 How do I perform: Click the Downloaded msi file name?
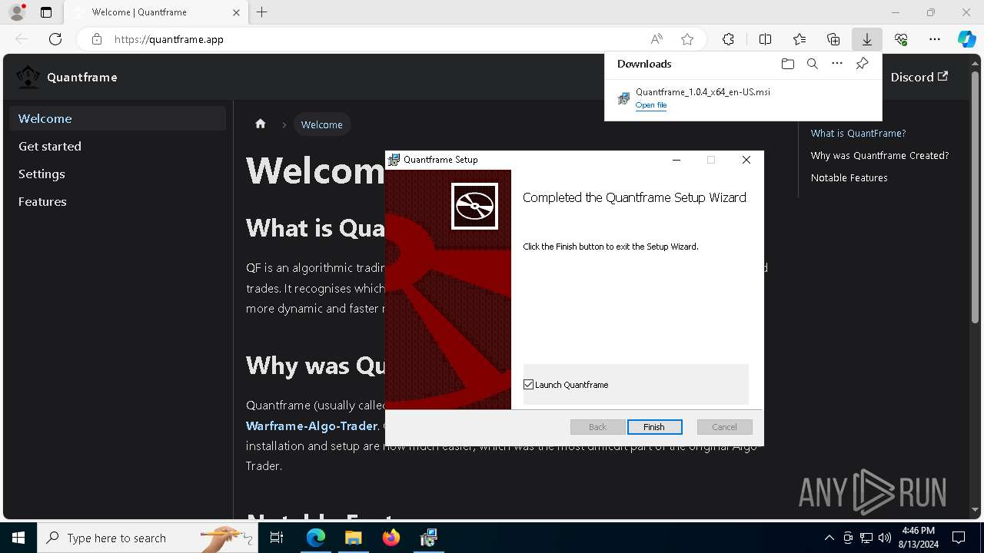coord(703,91)
